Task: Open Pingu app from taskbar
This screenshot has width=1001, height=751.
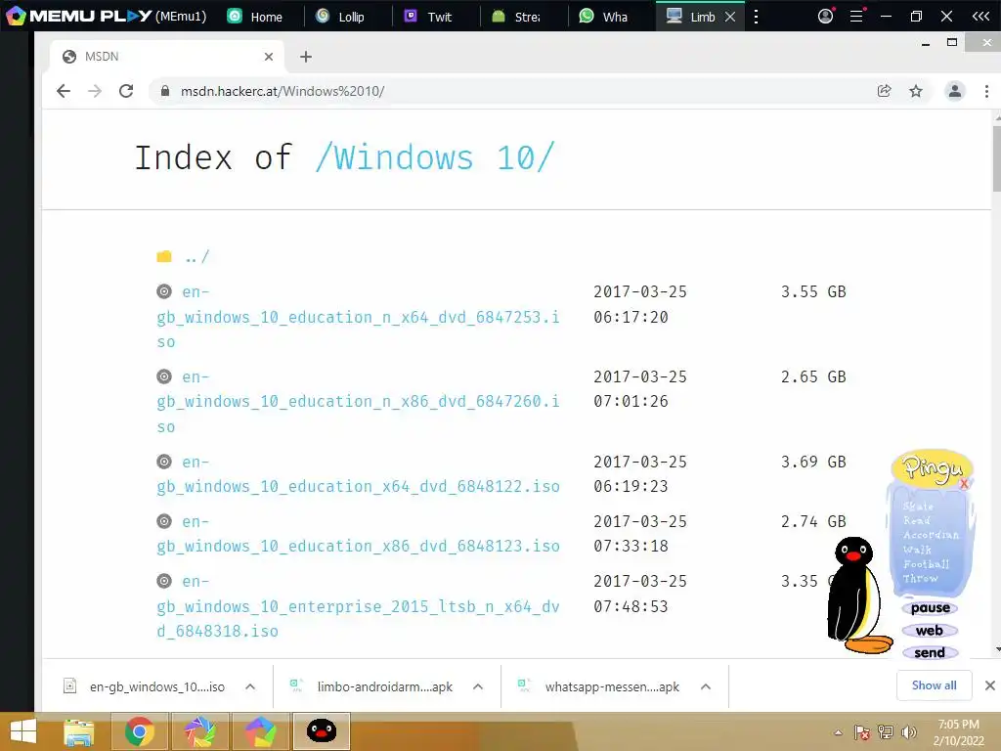Action: tap(321, 731)
